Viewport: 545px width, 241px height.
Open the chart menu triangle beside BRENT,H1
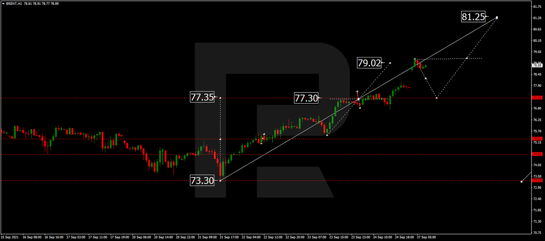pos(3,4)
